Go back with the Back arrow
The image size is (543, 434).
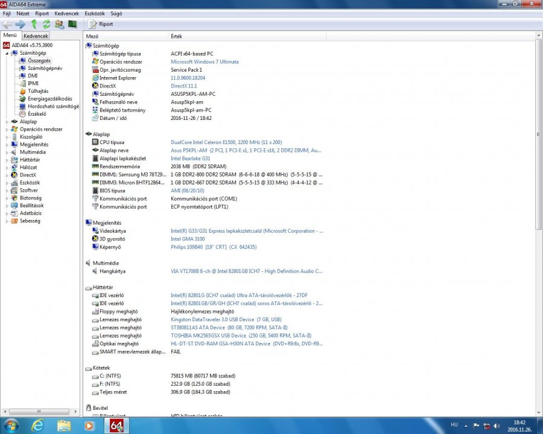7,24
